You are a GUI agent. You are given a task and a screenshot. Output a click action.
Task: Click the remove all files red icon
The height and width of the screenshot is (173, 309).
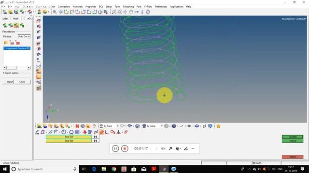18,43
